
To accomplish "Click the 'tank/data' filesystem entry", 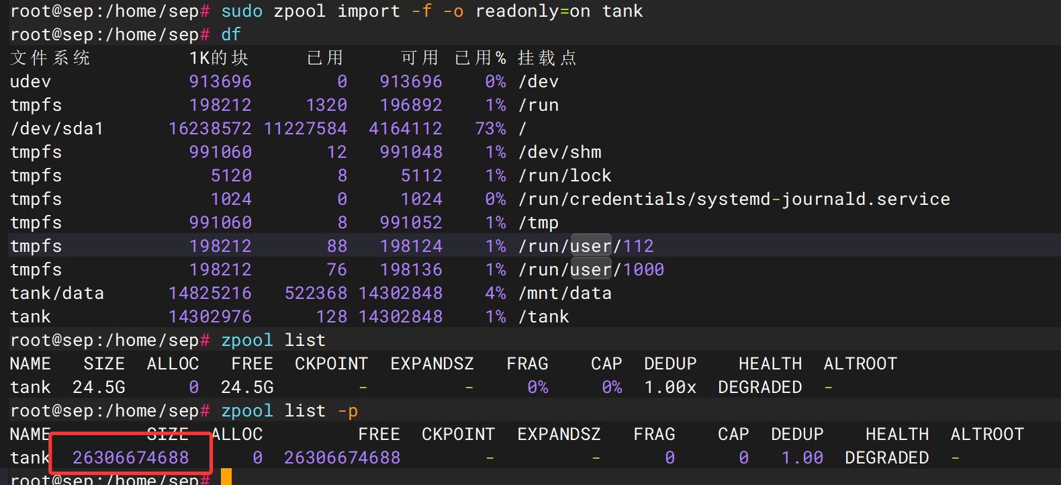I will (57, 294).
